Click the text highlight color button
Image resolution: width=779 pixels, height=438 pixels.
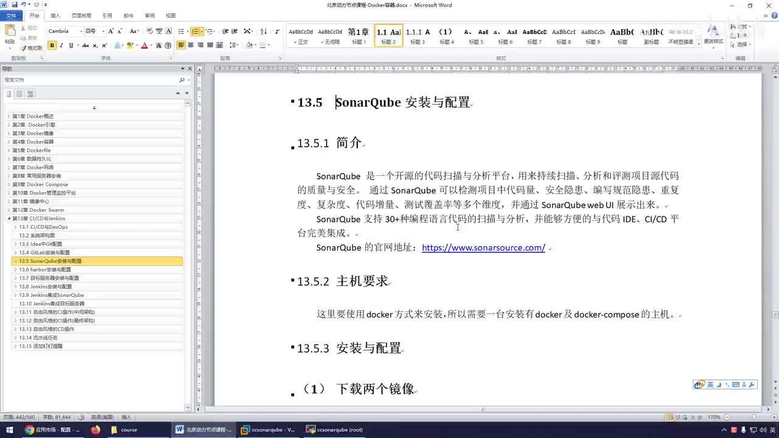[x=130, y=46]
